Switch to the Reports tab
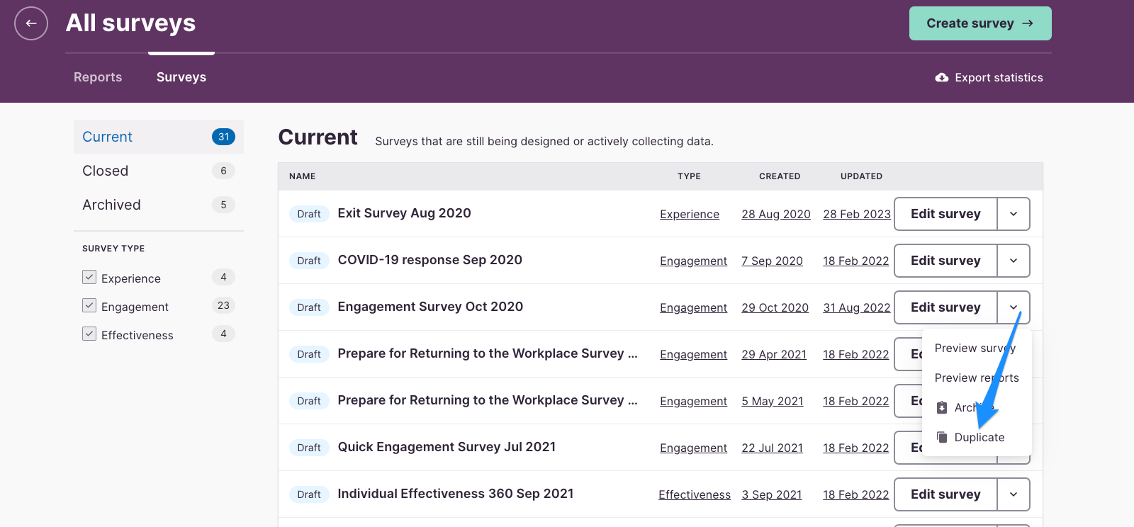Image resolution: width=1134 pixels, height=527 pixels. tap(98, 77)
